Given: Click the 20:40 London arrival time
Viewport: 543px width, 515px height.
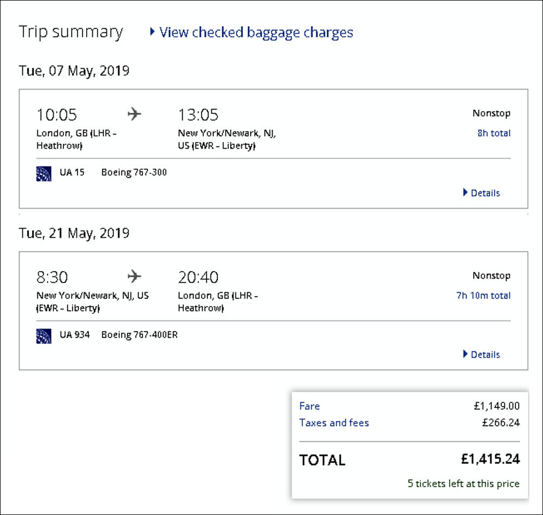Looking at the screenshot, I should (x=198, y=277).
